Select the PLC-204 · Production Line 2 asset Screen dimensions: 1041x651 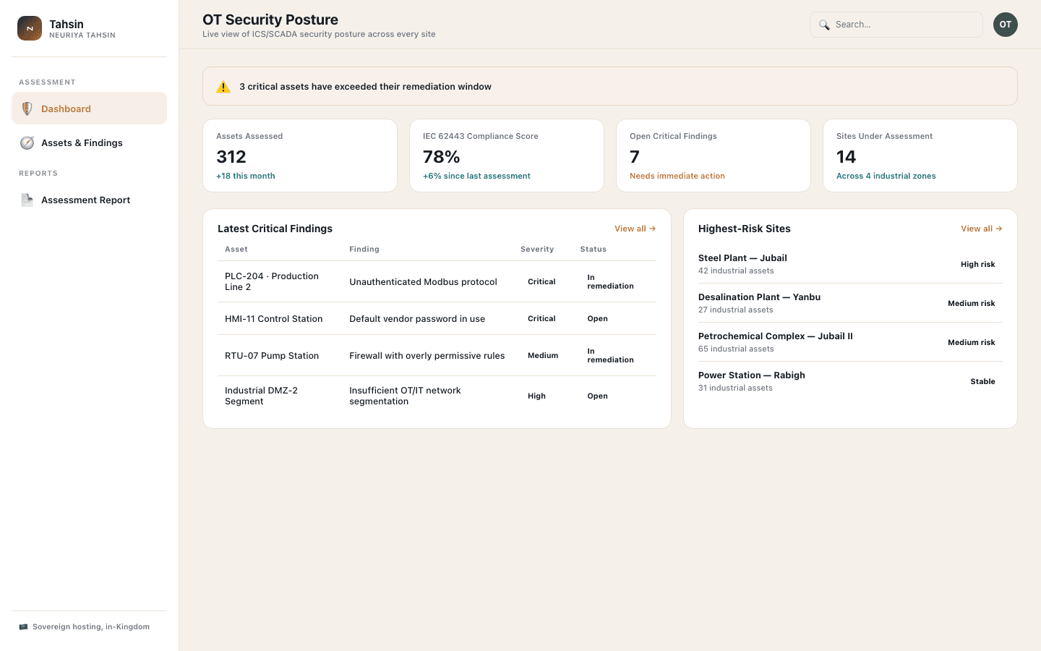pyautogui.click(x=272, y=281)
